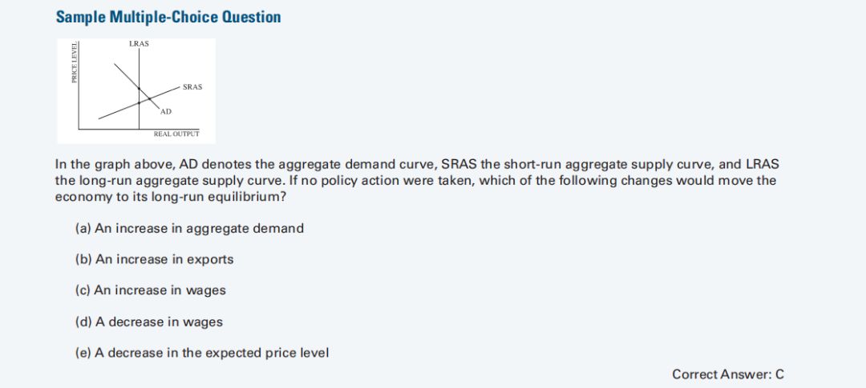This screenshot has height=388, width=866.
Task: Click the question paragraph starting 'In the graph above'
Action: point(417,180)
